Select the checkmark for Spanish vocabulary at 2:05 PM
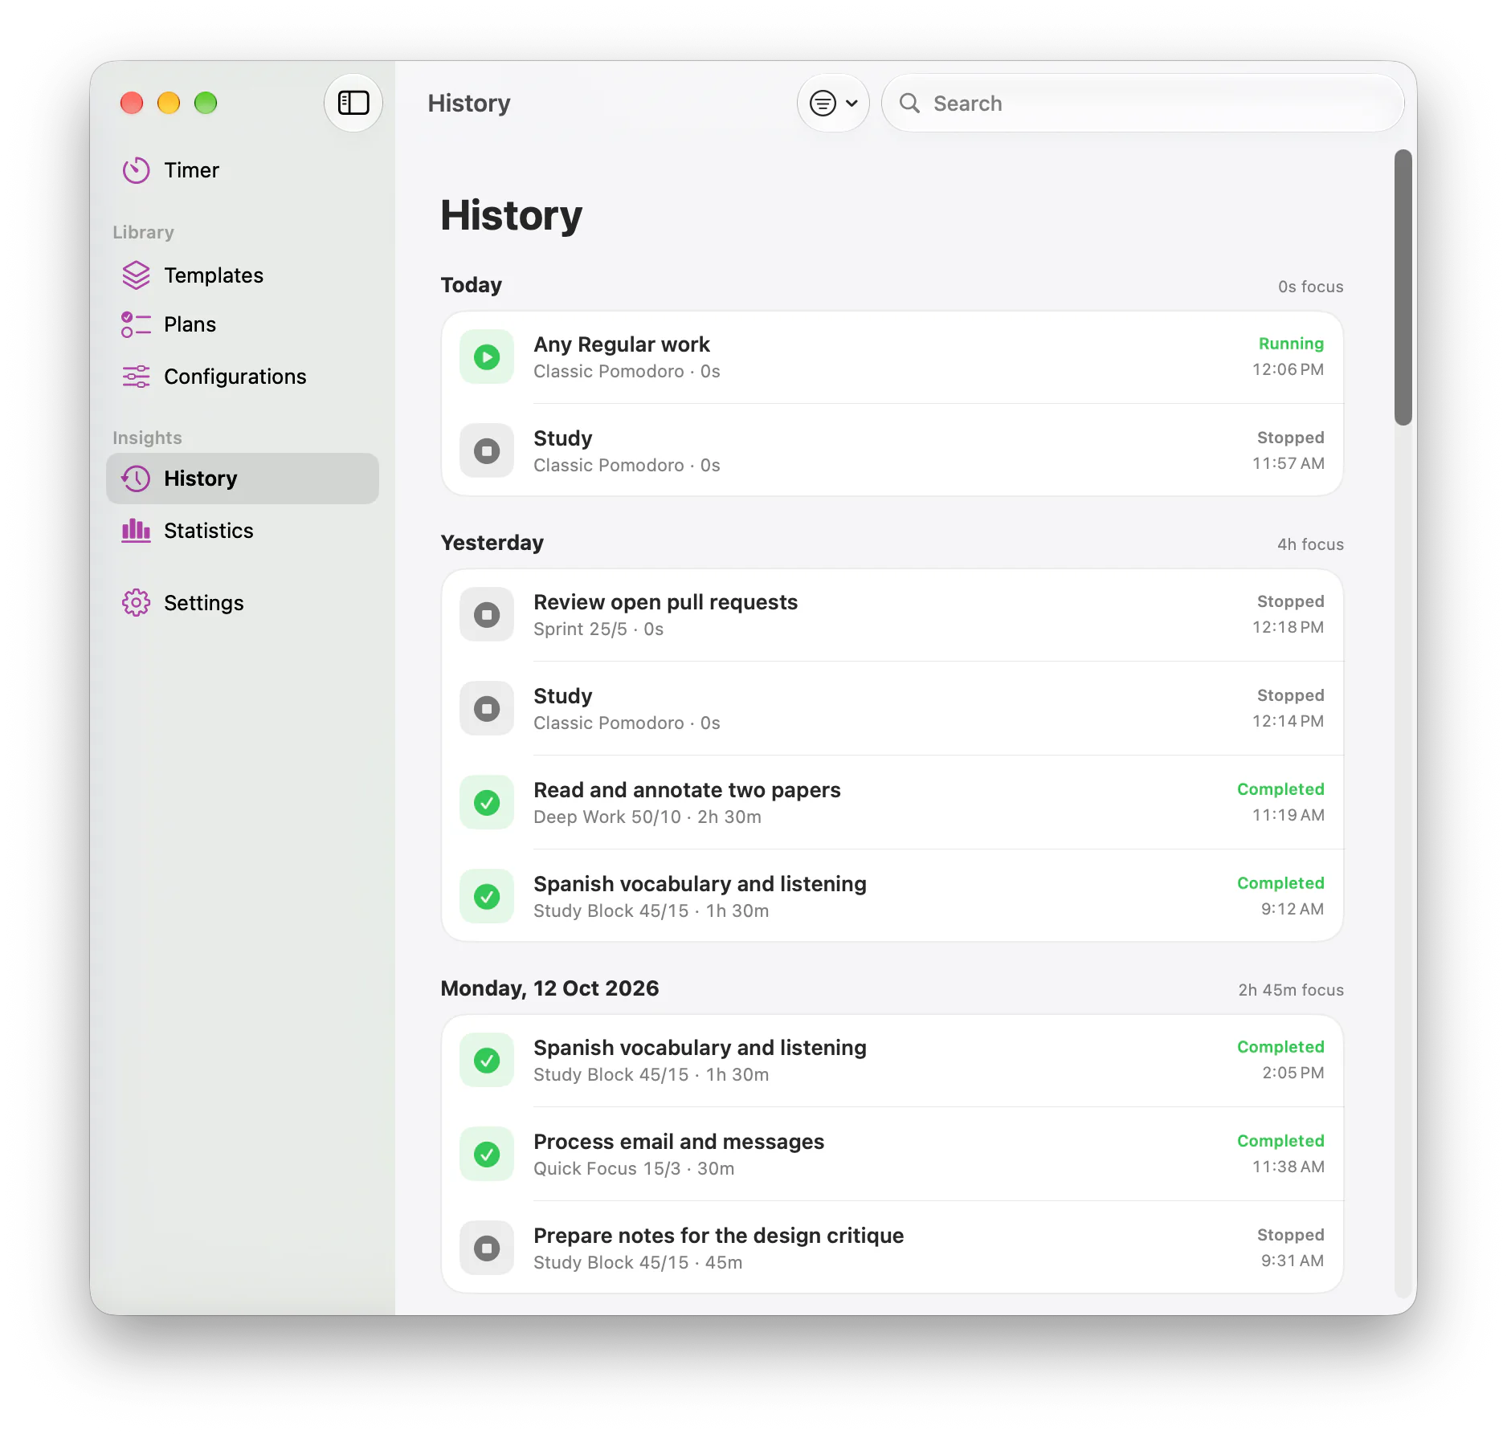The height and width of the screenshot is (1434, 1507). click(x=487, y=1061)
